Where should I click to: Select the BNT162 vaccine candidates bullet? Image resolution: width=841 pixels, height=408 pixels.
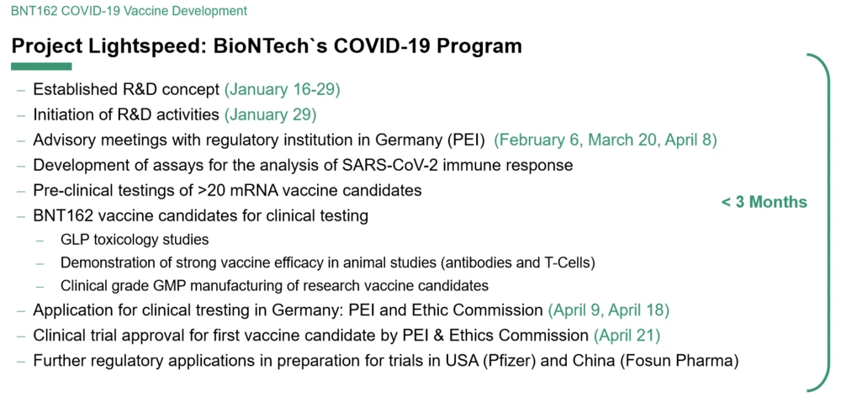click(x=200, y=216)
